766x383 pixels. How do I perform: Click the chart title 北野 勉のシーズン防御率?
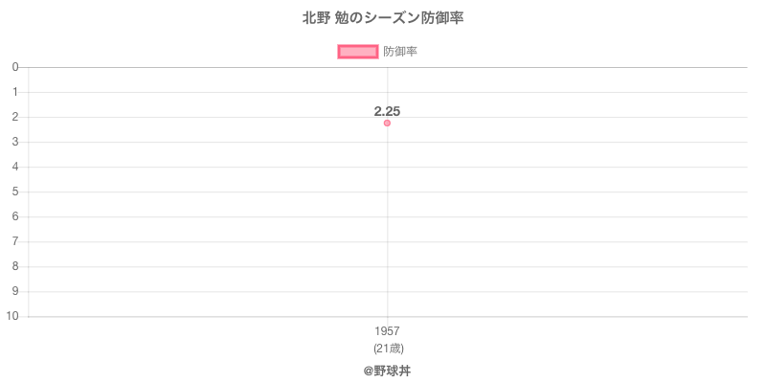(383, 18)
